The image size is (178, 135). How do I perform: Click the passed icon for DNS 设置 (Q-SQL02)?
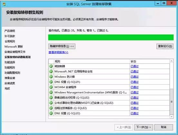point(51,113)
